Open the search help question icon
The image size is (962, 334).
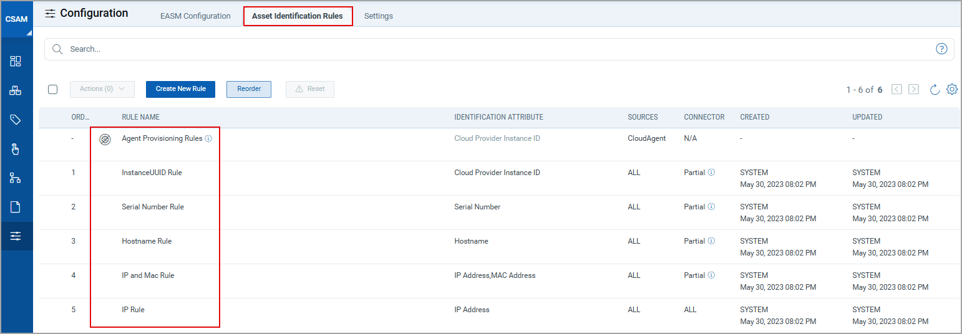[x=941, y=49]
